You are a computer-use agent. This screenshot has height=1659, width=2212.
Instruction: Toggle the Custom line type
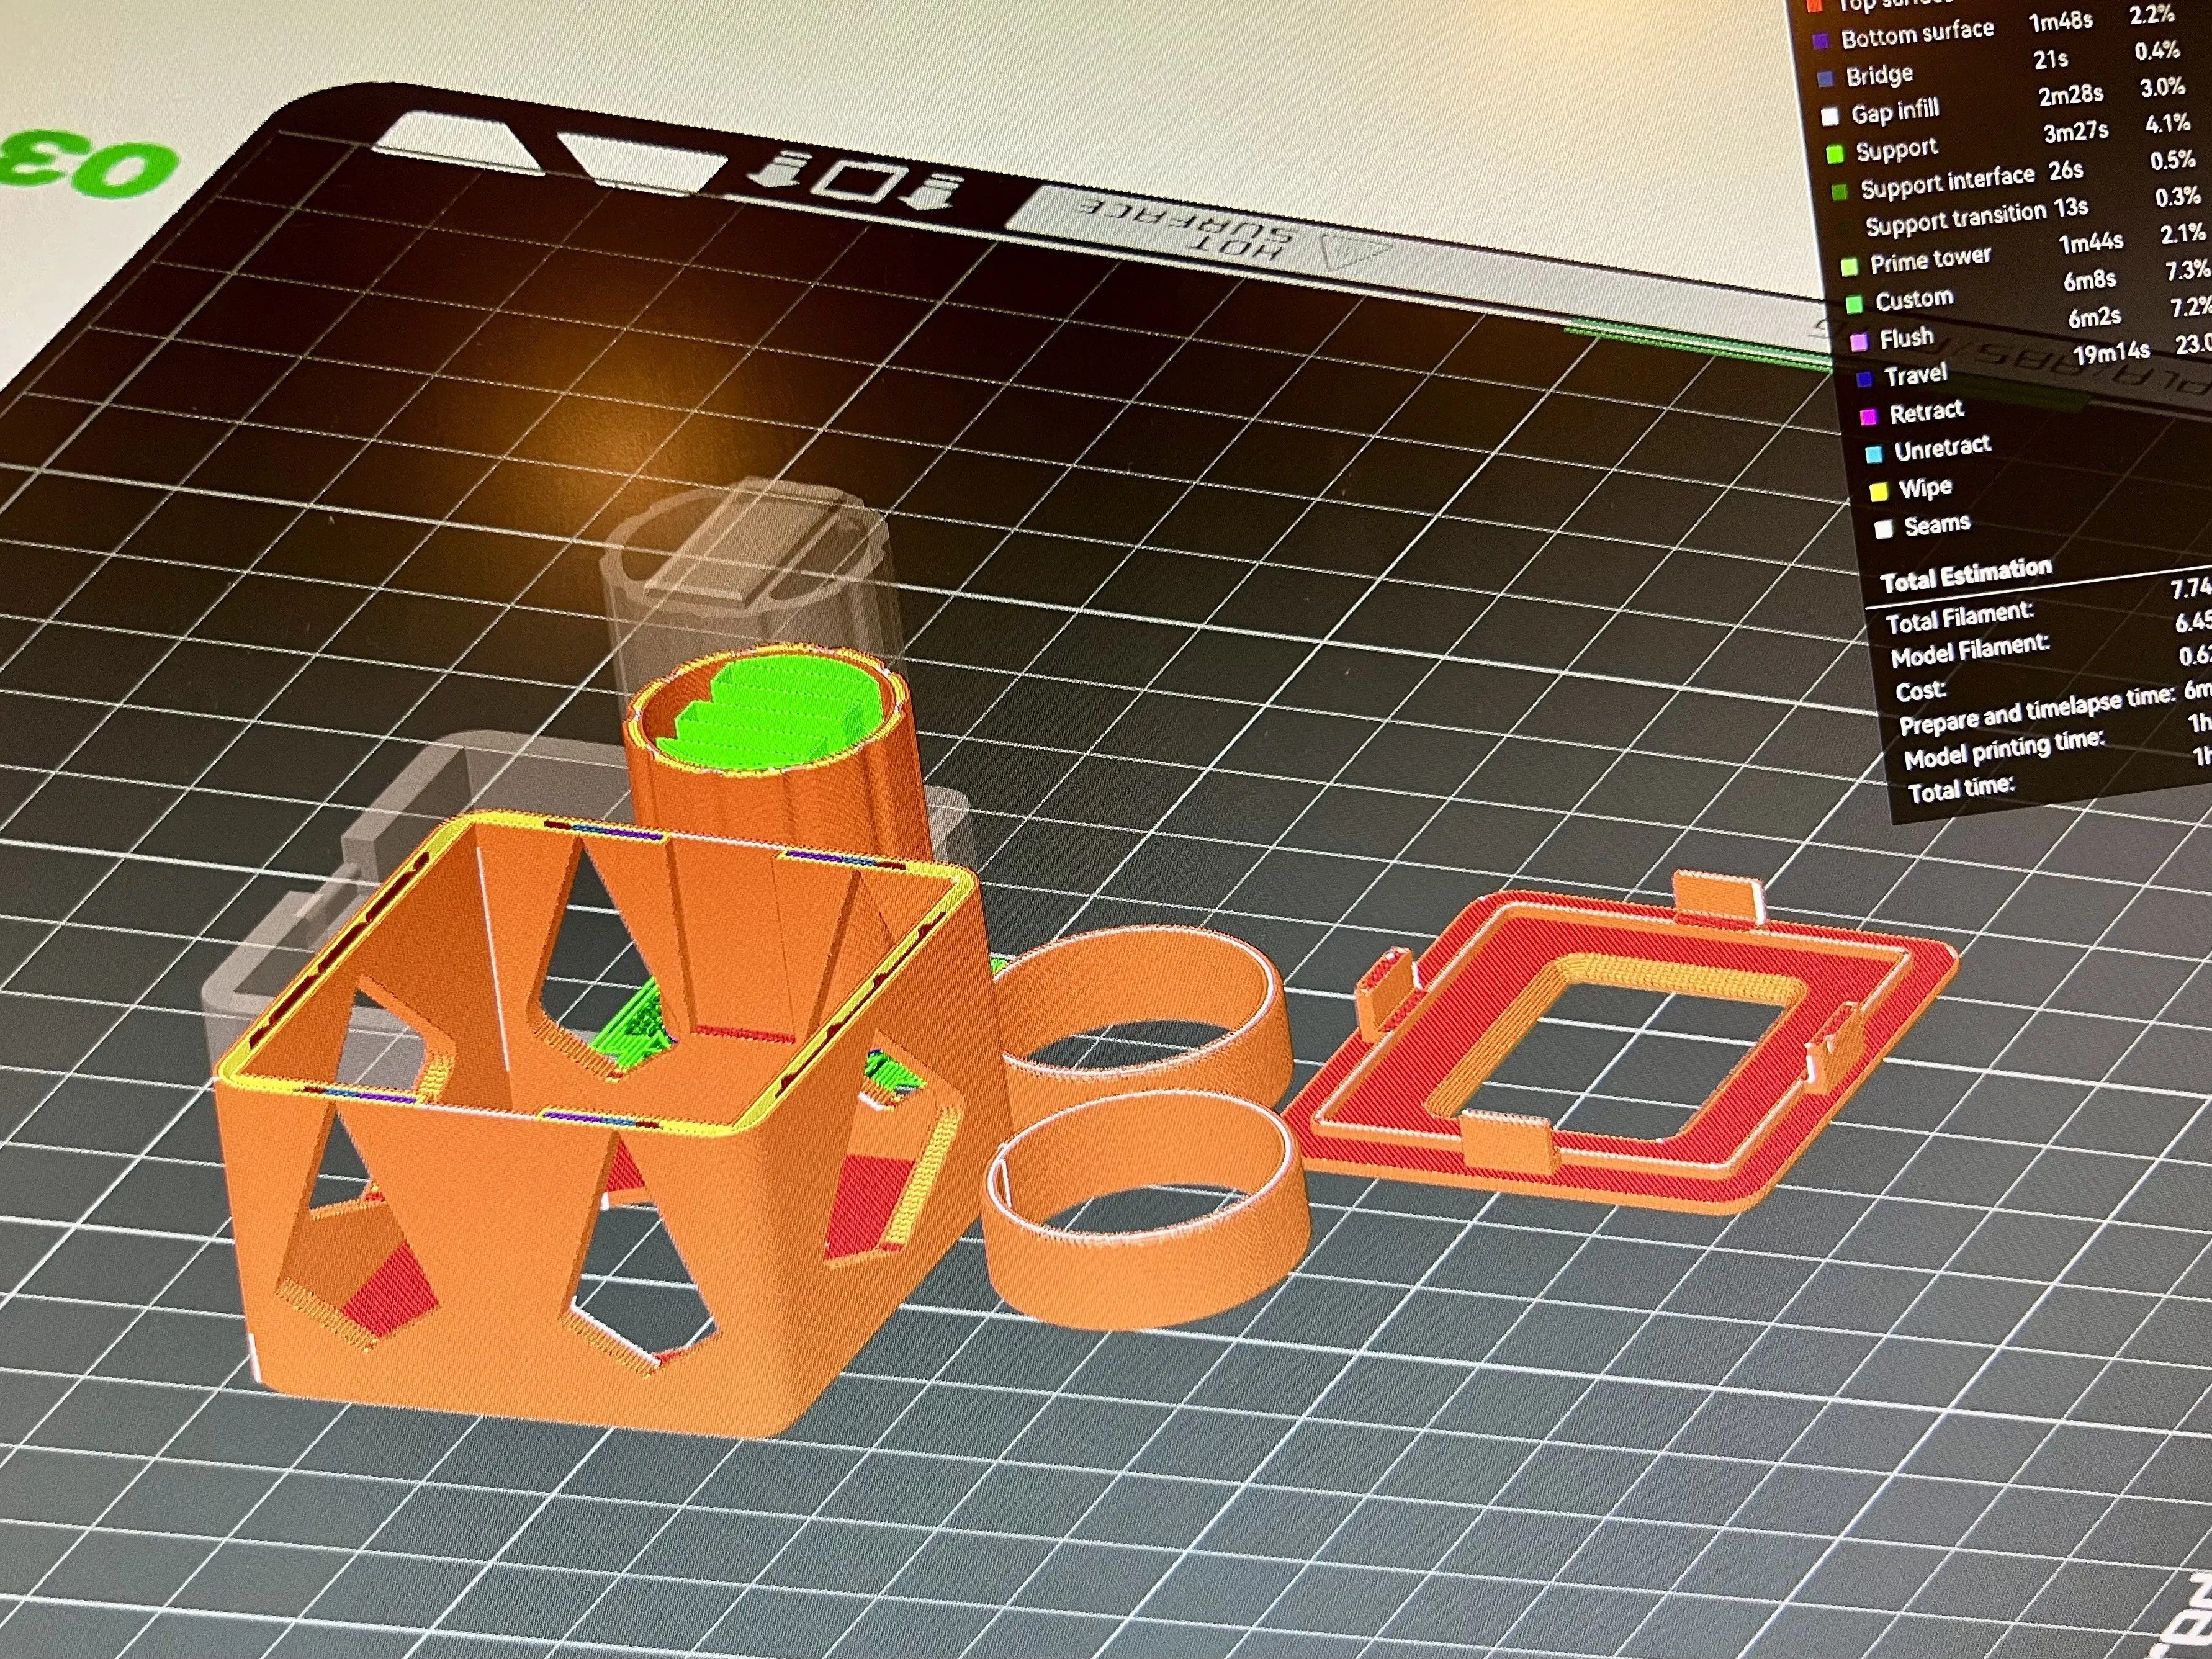point(1914,299)
